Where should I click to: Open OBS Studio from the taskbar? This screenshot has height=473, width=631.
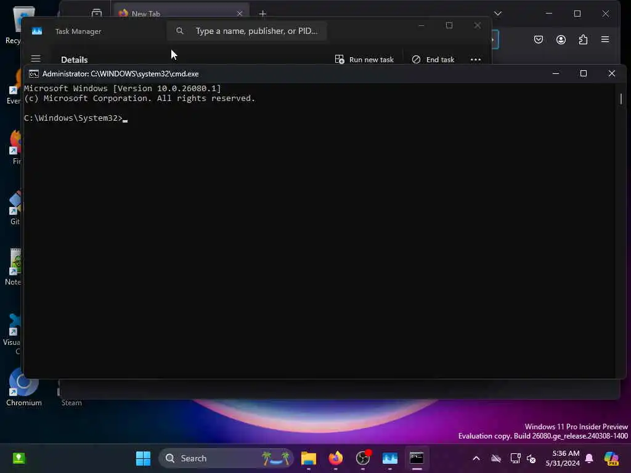click(363, 458)
